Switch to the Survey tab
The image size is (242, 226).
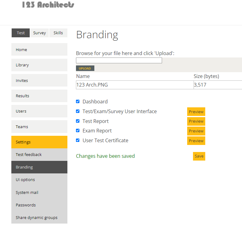click(40, 33)
